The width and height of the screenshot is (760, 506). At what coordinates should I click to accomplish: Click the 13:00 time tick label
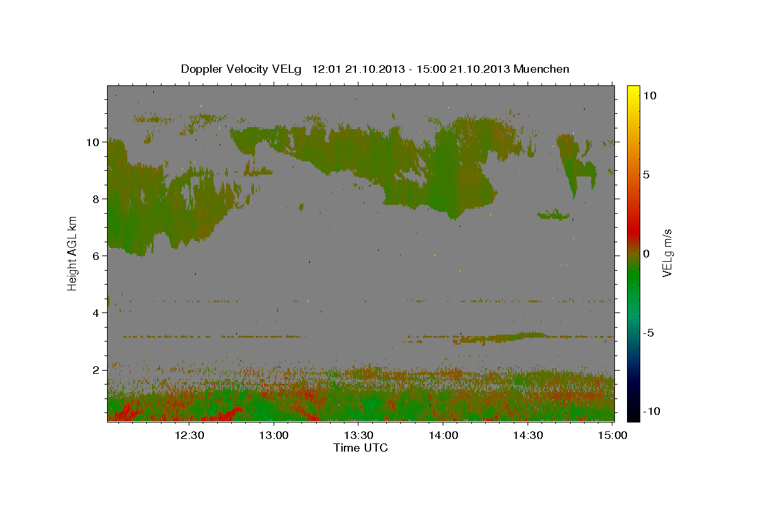274,435
